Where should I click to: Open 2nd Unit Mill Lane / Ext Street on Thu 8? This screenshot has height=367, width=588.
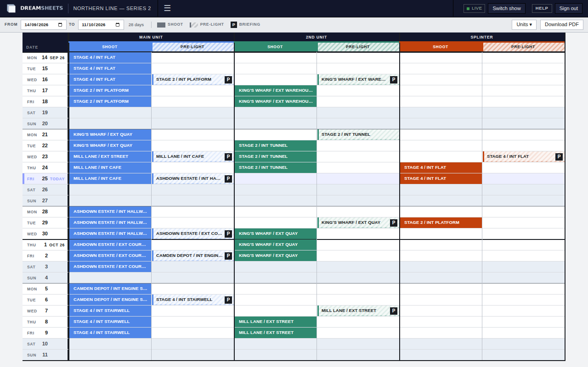coord(276,322)
